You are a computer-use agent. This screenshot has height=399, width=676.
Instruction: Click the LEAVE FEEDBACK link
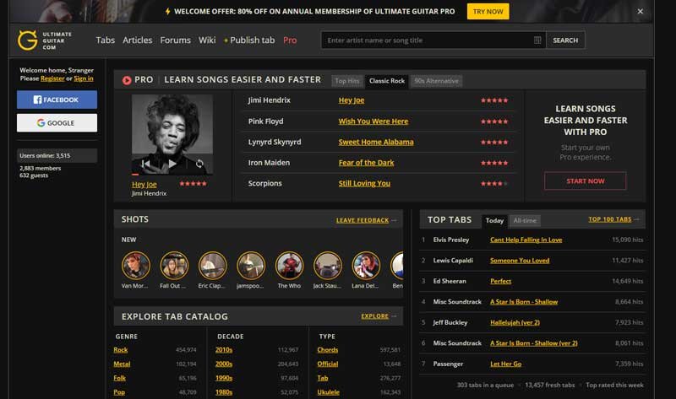pos(363,220)
